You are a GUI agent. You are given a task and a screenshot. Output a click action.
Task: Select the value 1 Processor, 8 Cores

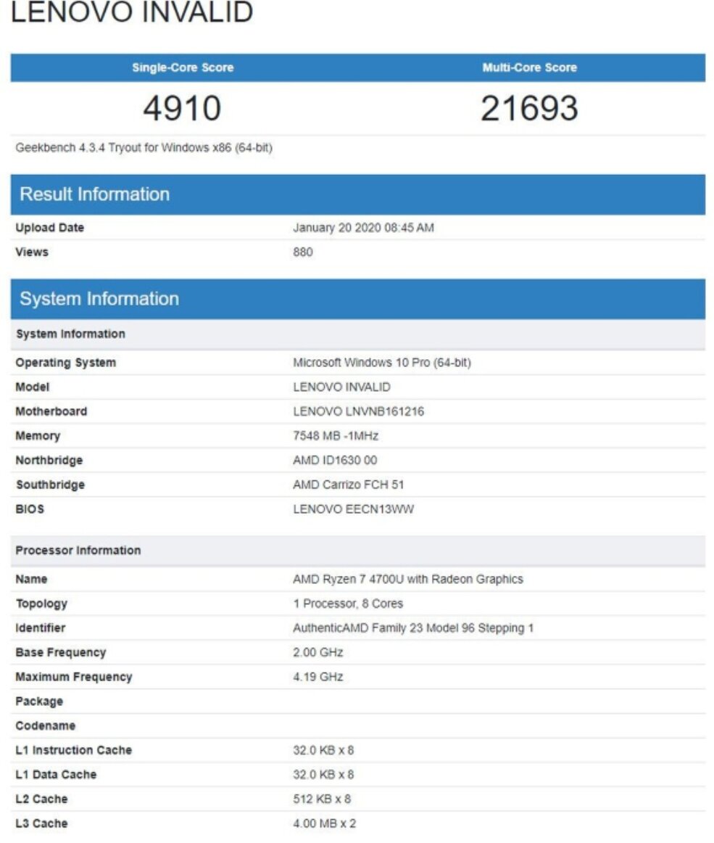[348, 604]
